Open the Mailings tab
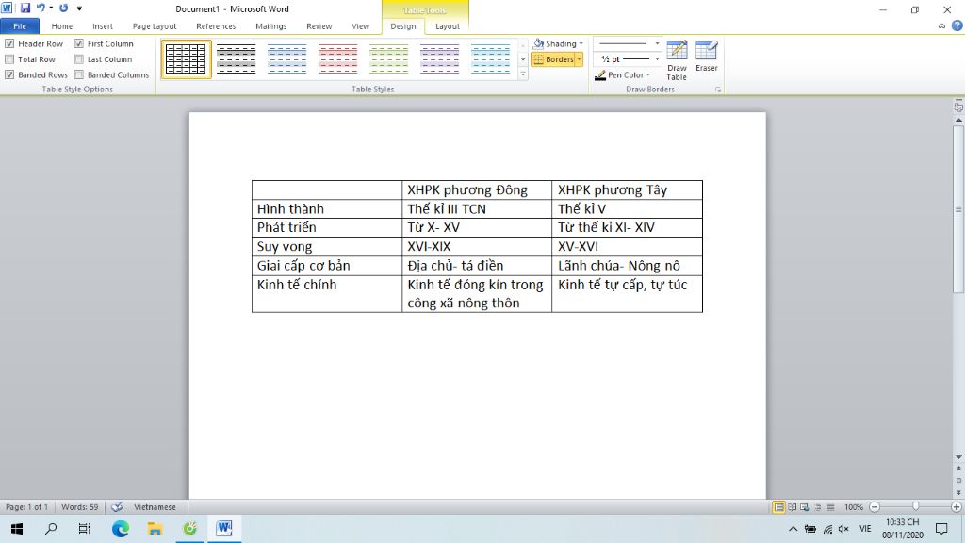 [270, 26]
